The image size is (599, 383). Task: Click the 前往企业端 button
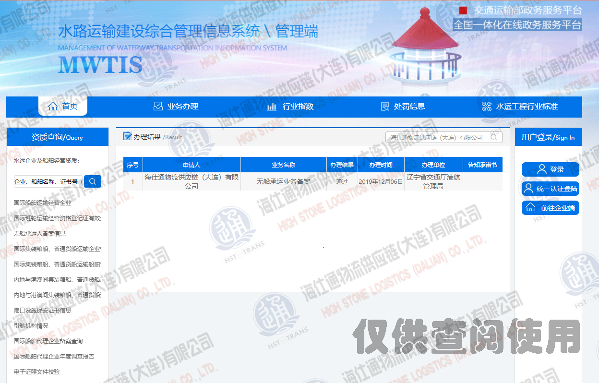tap(551, 208)
